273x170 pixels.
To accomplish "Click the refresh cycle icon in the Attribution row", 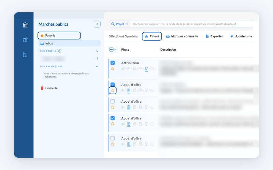I will tap(152, 69).
